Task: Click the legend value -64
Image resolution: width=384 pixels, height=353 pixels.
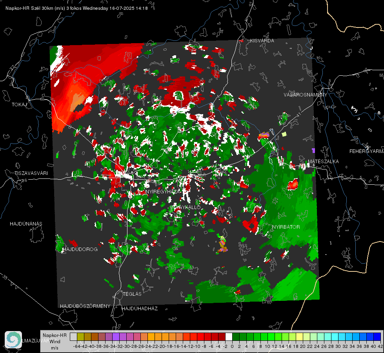Action: tap(76, 346)
